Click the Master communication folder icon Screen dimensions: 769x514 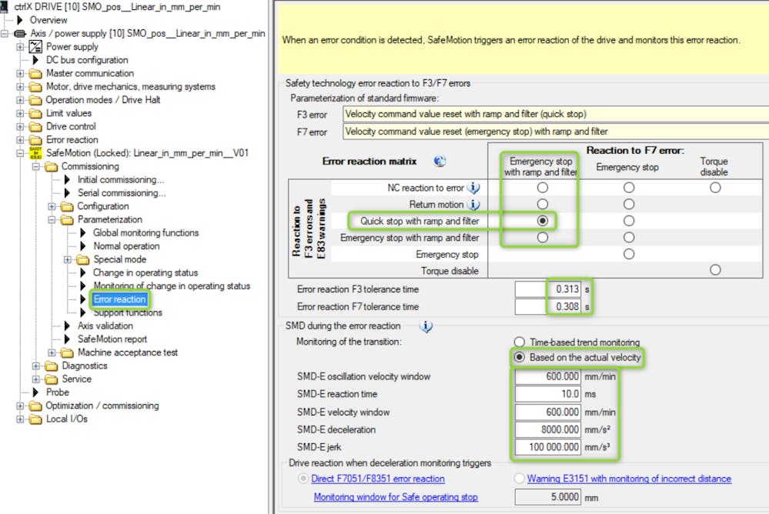[x=35, y=74]
